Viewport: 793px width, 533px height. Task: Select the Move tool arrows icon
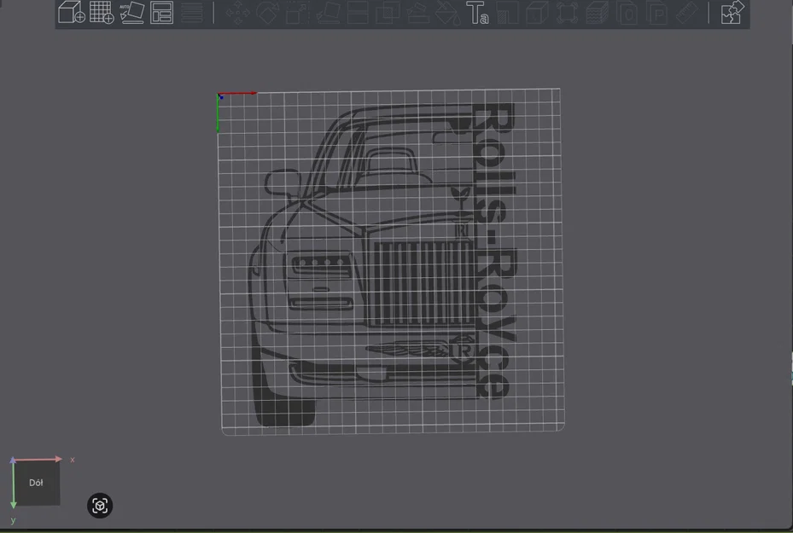pos(237,13)
